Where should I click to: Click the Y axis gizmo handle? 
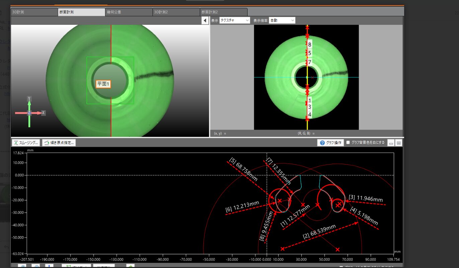tap(29, 99)
